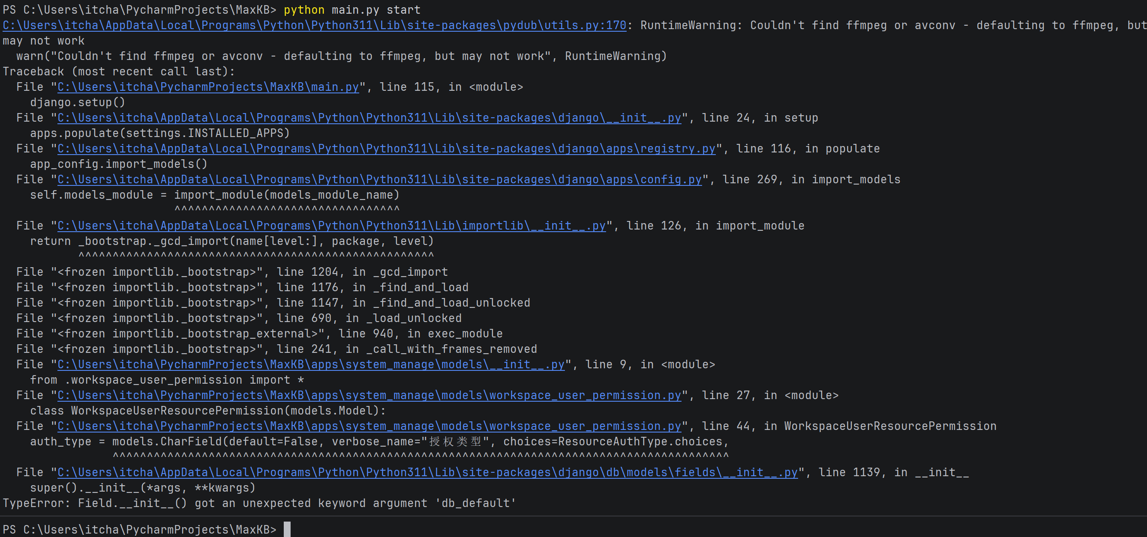The image size is (1147, 537).
Task: Click 'apps.populate(settings.INSTALLED_APPS)' line
Action: tap(159, 133)
